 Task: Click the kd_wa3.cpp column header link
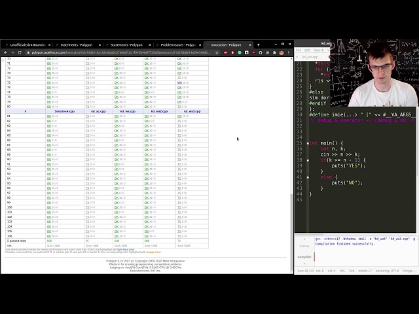tap(192, 111)
